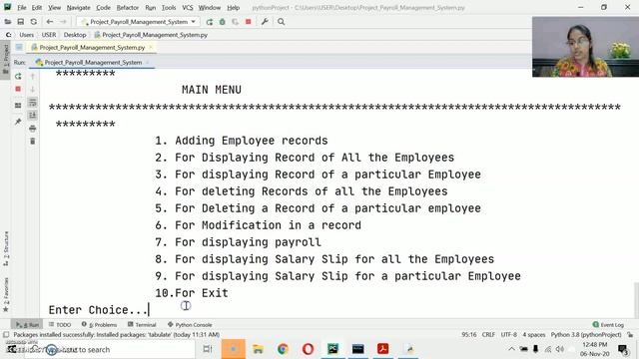Open the Python Console tool window button
The width and height of the screenshot is (639, 359).
pyautogui.click(x=190, y=325)
